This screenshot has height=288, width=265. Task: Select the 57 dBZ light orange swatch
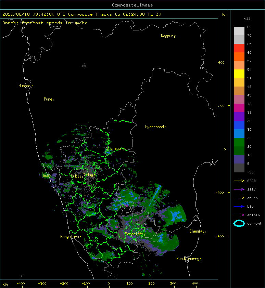(239, 65)
